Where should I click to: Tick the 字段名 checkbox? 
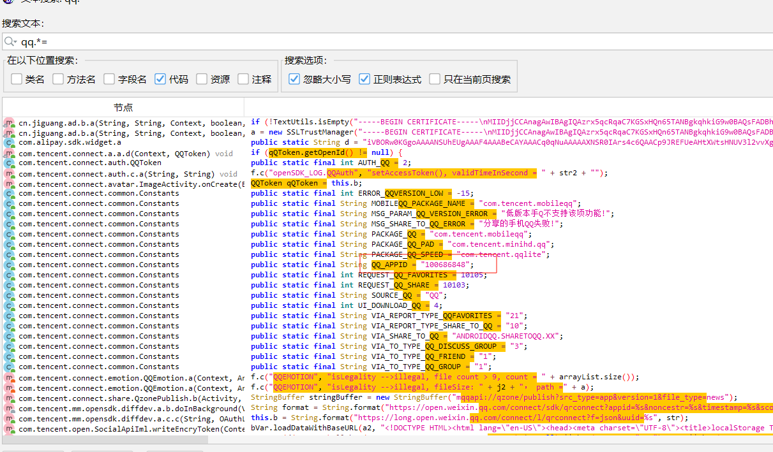(109, 79)
